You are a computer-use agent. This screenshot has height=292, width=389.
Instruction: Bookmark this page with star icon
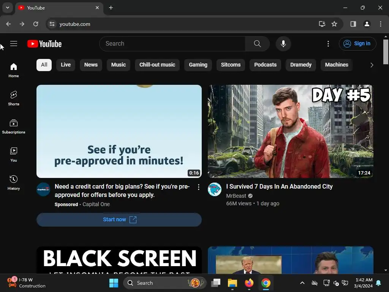(334, 24)
